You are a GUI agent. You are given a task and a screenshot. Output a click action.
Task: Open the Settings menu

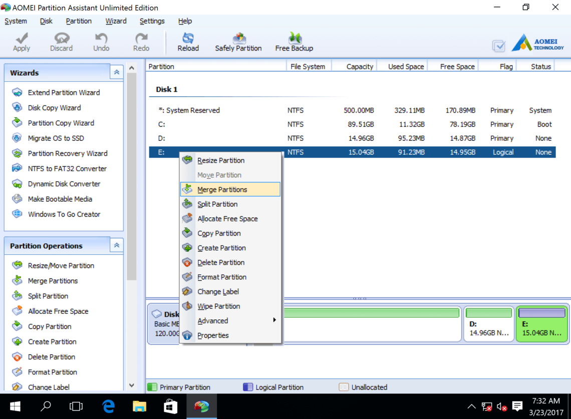152,21
